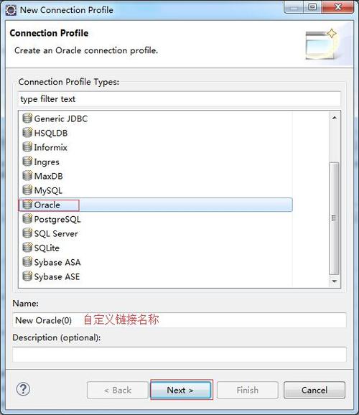Click the Informix database icon

[27, 147]
